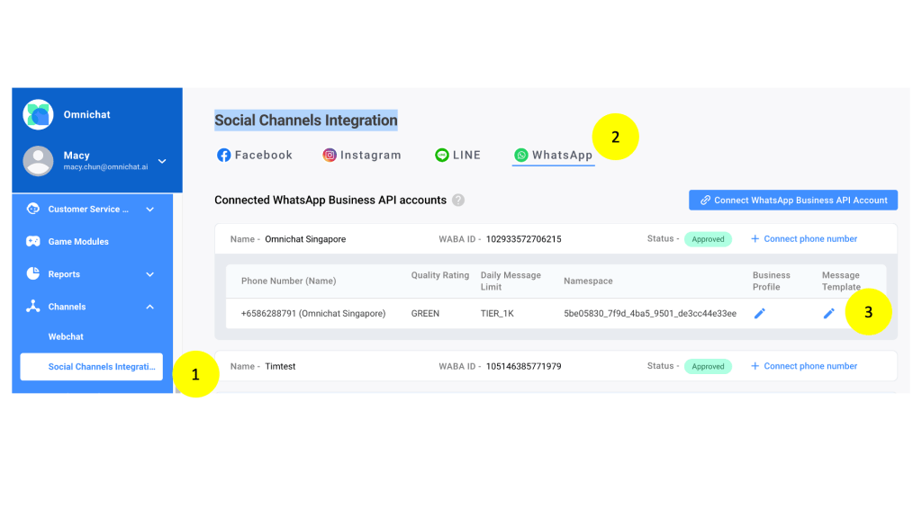This screenshot has width=922, height=518.
Task: Click the Instagram channel icon
Action: 329,155
